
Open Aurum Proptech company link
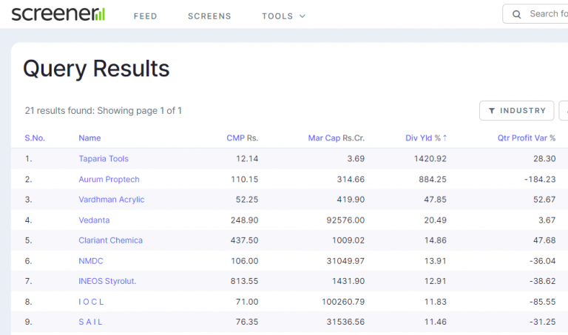[109, 179]
